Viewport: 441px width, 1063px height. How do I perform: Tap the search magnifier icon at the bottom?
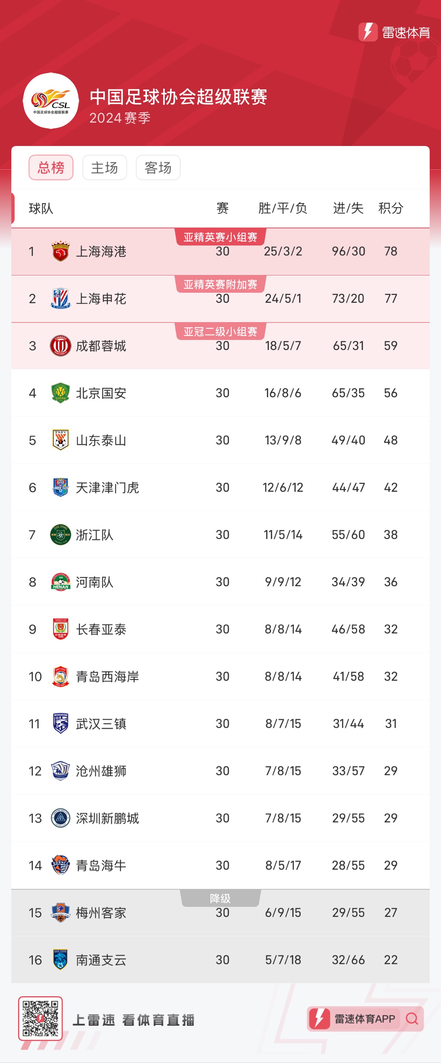(412, 1018)
